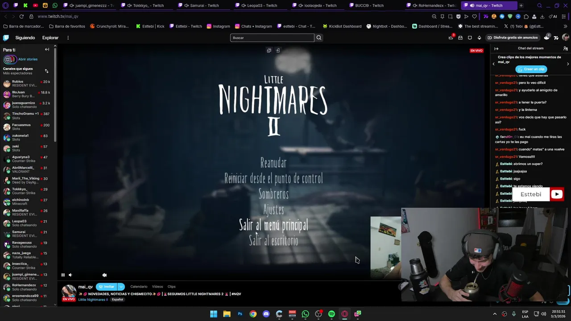The width and height of the screenshot is (571, 321).
Task: Open the Little Nightmares II category link
Action: pyautogui.click(x=93, y=300)
